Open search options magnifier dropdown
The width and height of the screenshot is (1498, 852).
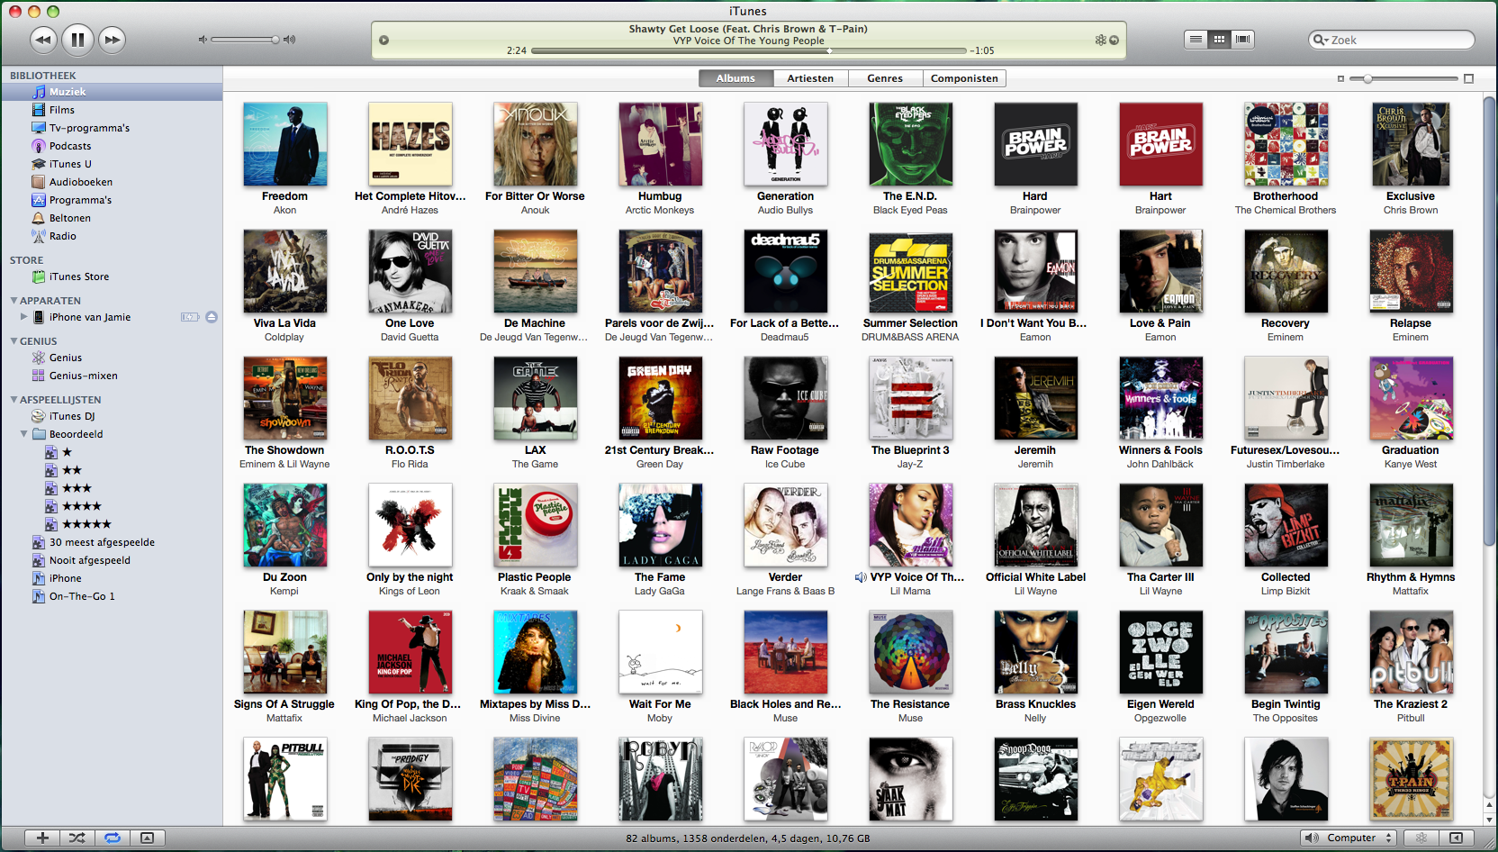[1321, 40]
